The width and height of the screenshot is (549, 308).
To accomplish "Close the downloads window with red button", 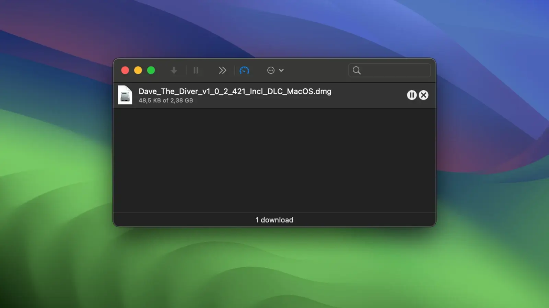I will coord(125,70).
